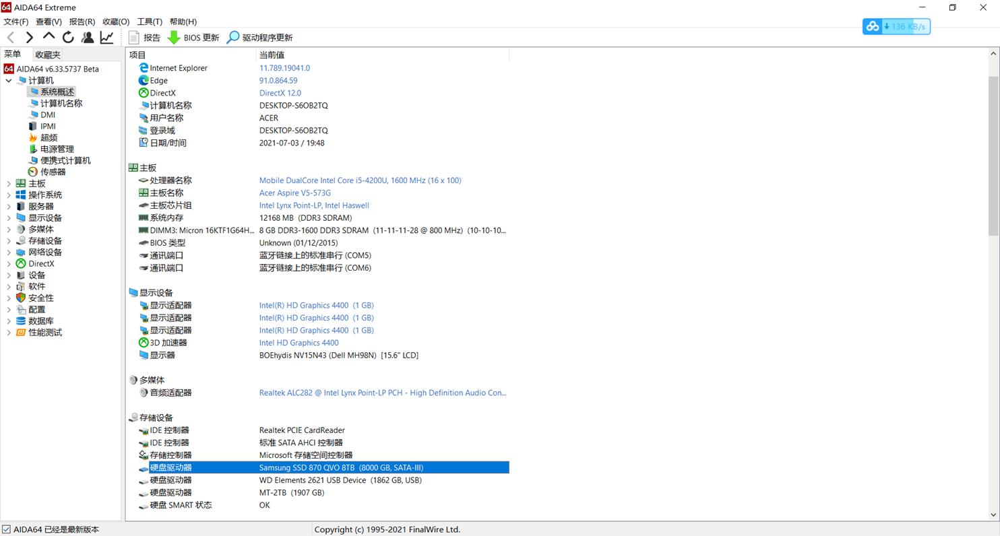This screenshot has height=536, width=1000.
Task: Open the graph chart icon in the toolbar
Action: point(107,38)
